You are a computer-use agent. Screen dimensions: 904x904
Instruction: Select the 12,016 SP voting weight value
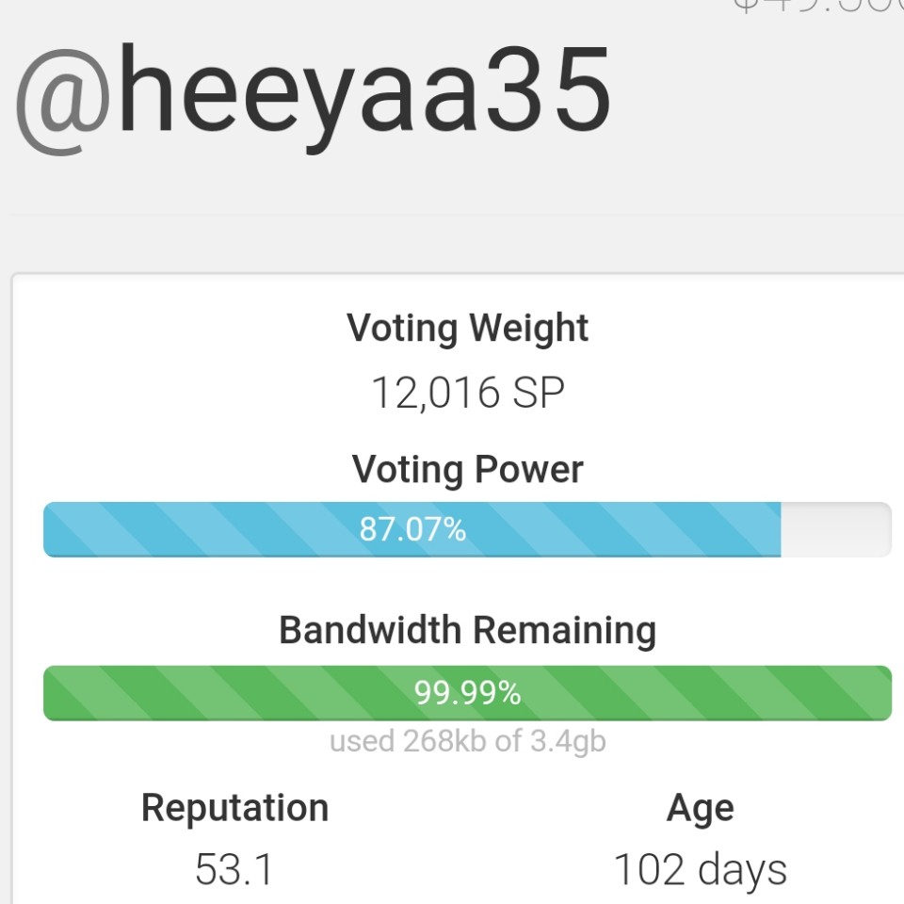pyautogui.click(x=468, y=392)
